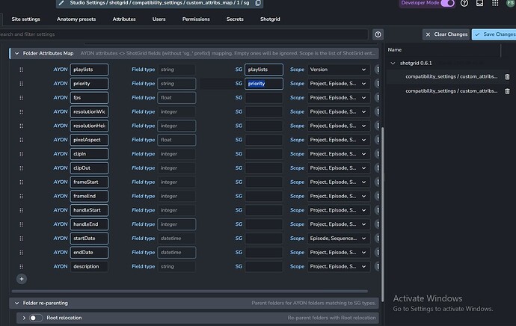Image resolution: width=516 pixels, height=326 pixels.
Task: Open Scope dropdown for playlists row
Action: pos(338,70)
